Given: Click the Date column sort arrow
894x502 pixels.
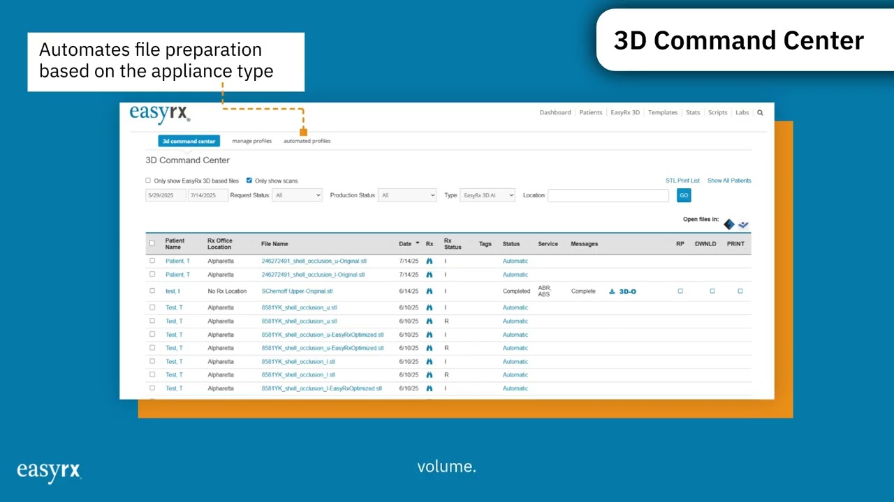Looking at the screenshot, I should coord(418,243).
